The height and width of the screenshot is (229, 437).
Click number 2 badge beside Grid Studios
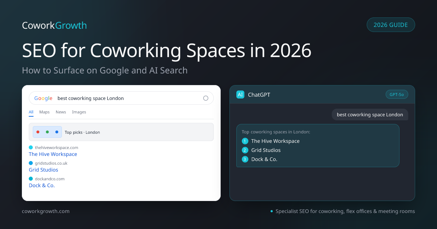coord(245,150)
